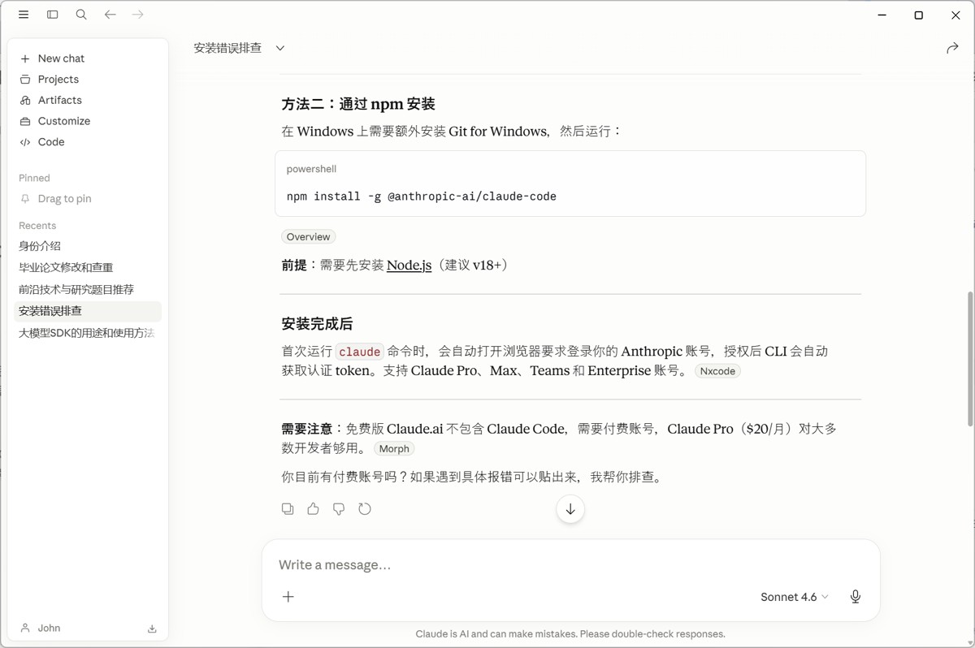Open the search icon in top bar
The width and height of the screenshot is (975, 648).
(x=81, y=15)
